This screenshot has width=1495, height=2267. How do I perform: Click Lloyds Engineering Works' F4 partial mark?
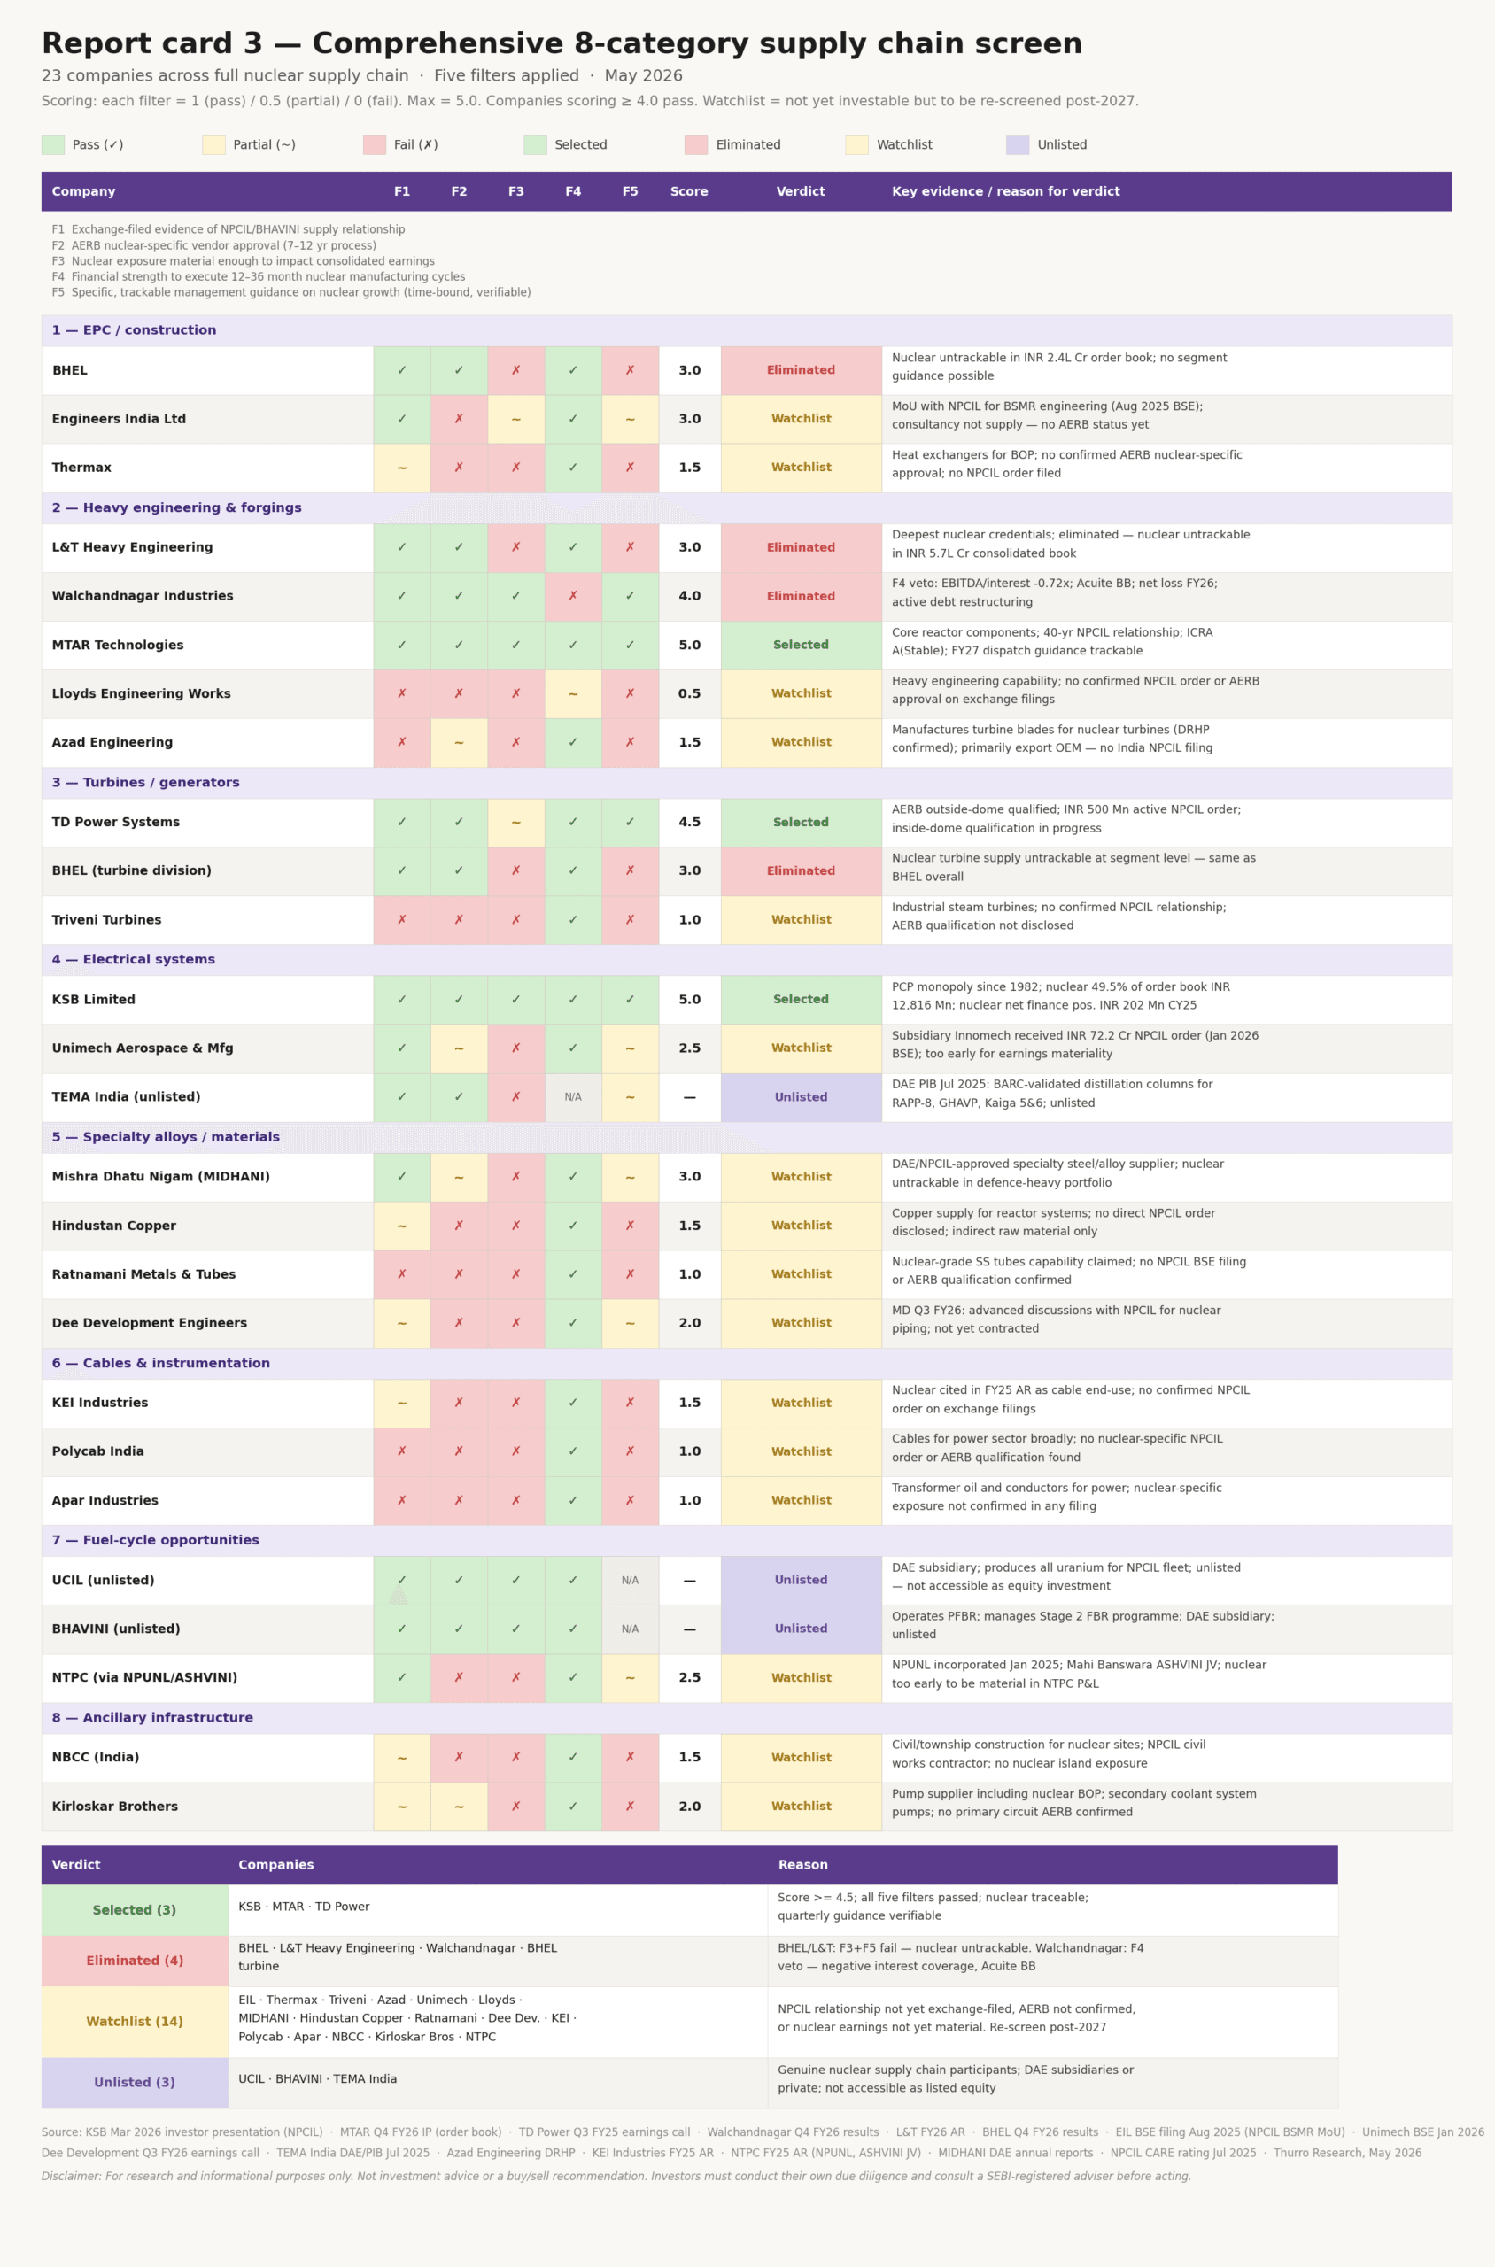(x=573, y=694)
